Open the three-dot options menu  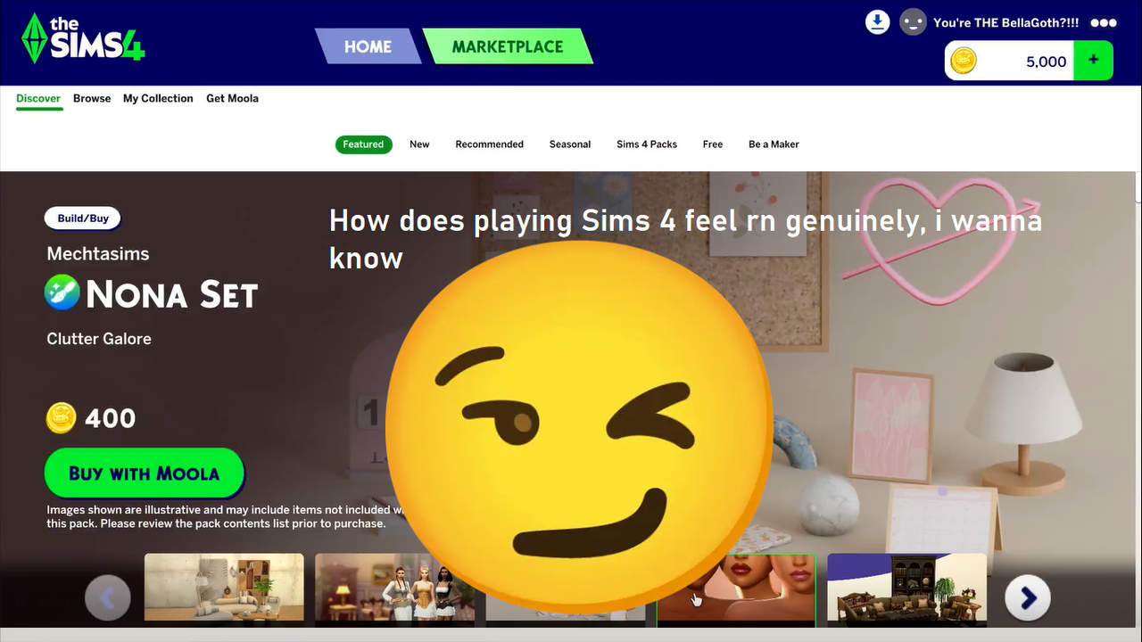click(x=1104, y=23)
